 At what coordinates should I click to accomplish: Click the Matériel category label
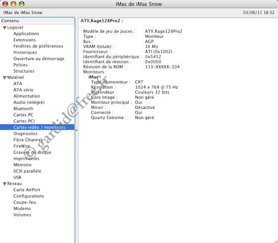tap(16, 77)
